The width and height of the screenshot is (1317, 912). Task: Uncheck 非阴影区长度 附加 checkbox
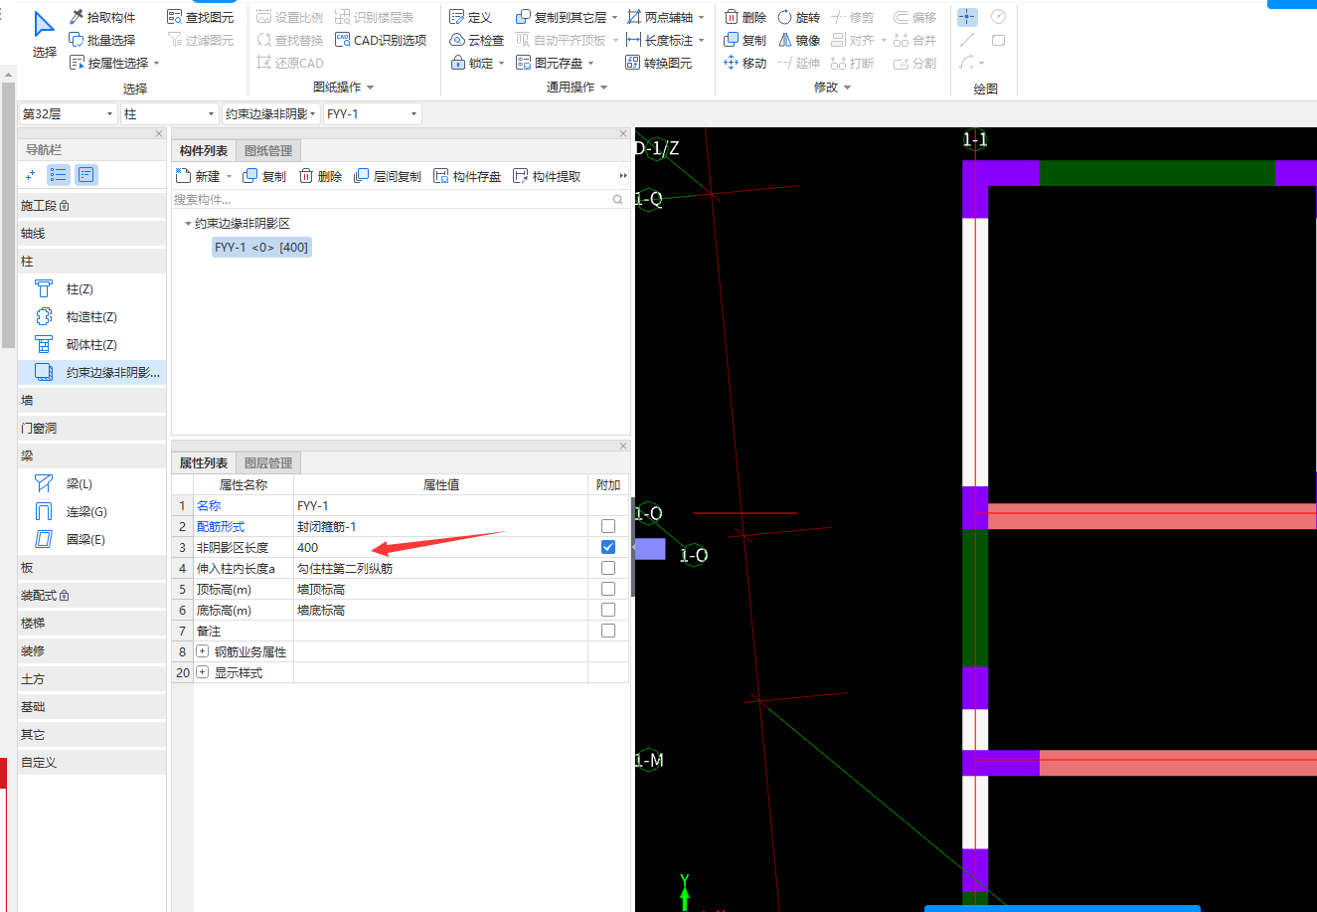tap(608, 547)
